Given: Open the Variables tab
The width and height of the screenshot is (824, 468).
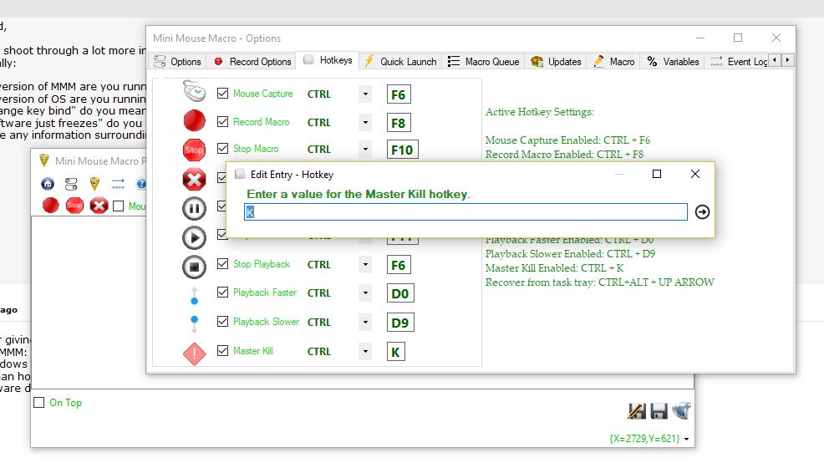Looking at the screenshot, I should 673,62.
